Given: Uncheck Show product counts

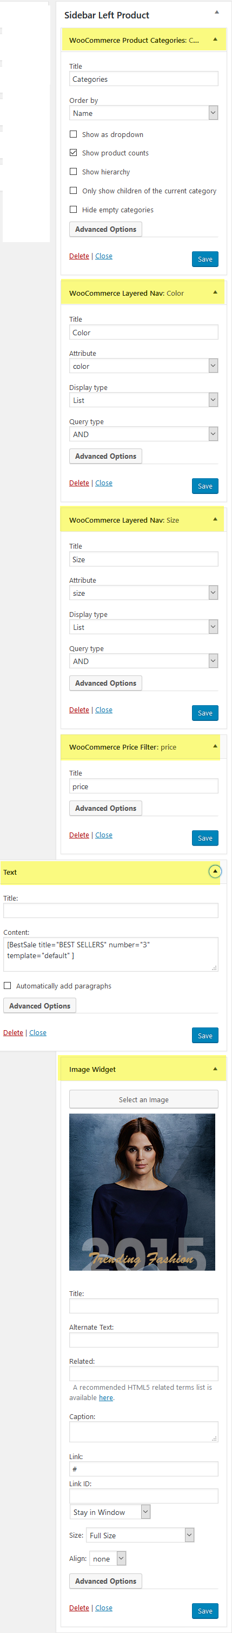Looking at the screenshot, I should [74, 153].
